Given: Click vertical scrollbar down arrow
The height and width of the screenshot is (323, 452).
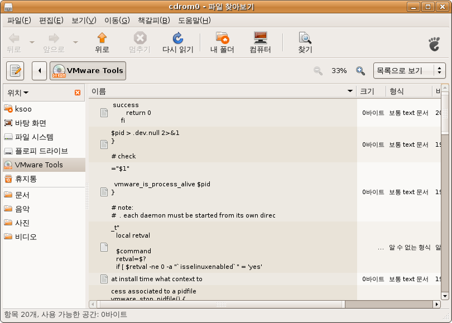Looking at the screenshot, I should [445, 296].
